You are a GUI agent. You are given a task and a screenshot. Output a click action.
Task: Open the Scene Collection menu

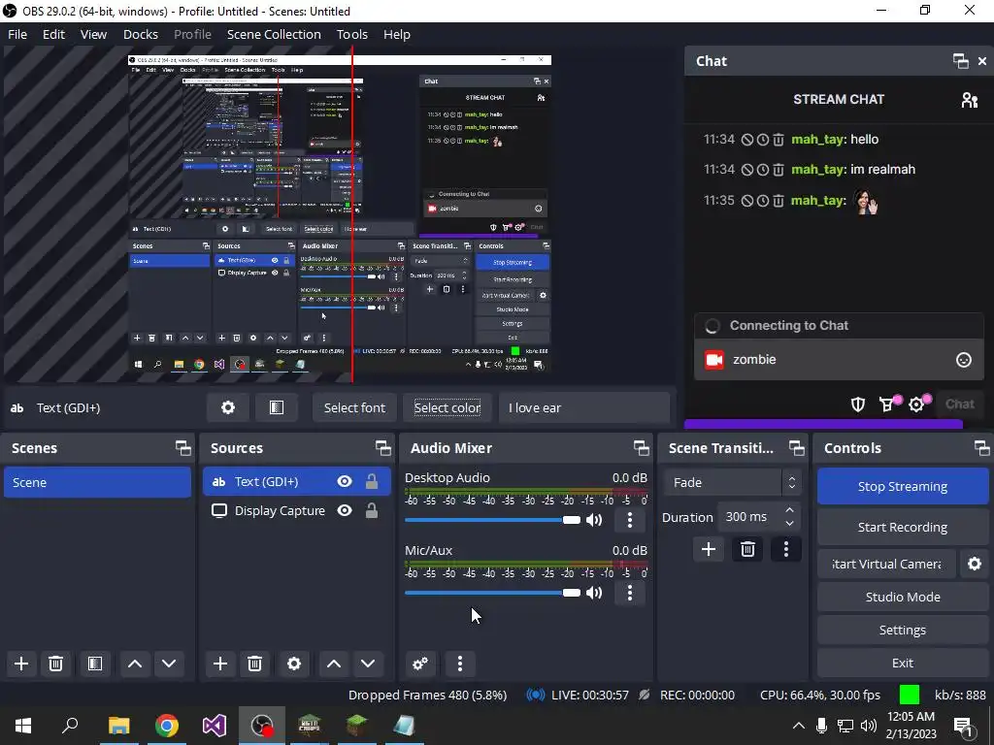(274, 35)
